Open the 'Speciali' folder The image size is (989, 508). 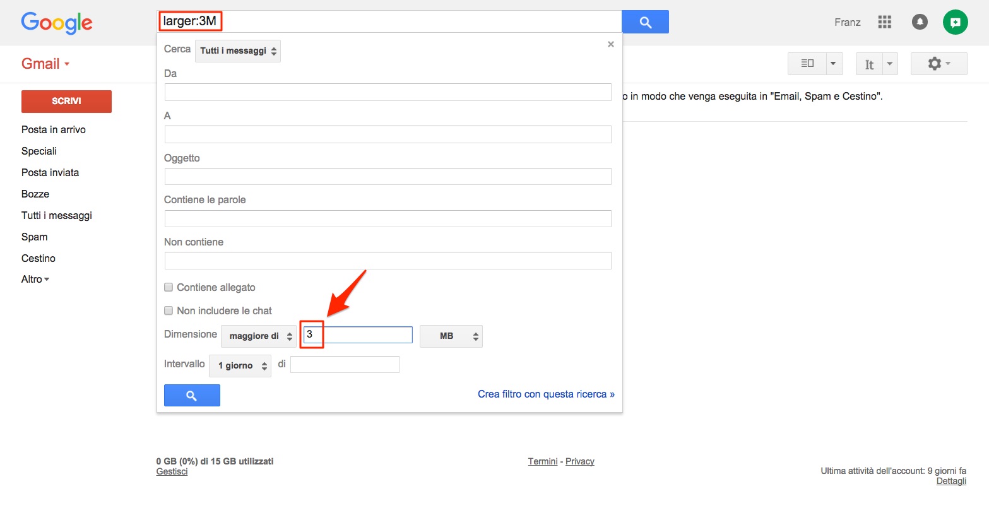[39, 151]
